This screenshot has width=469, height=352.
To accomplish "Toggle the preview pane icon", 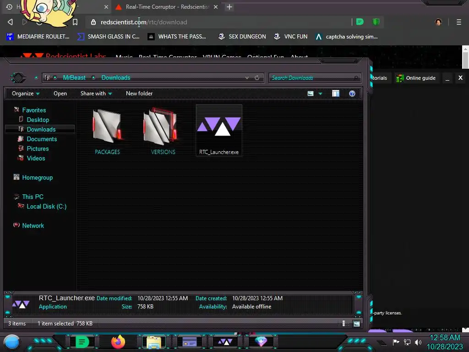I will (x=336, y=93).
